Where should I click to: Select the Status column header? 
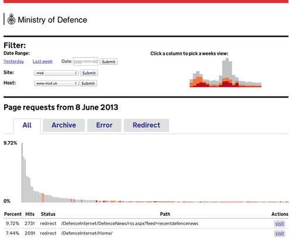tap(48, 214)
